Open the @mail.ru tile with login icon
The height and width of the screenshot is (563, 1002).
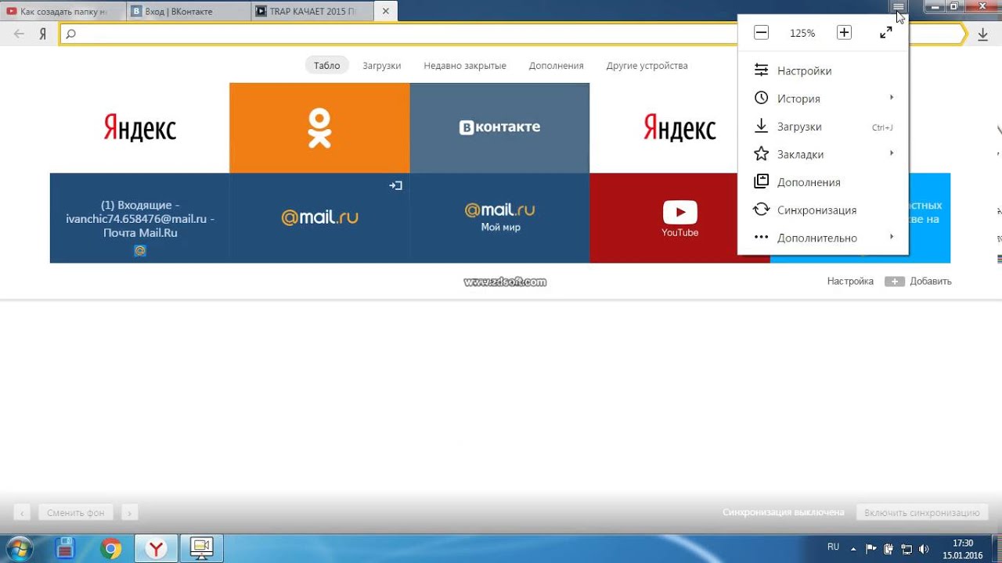(319, 218)
